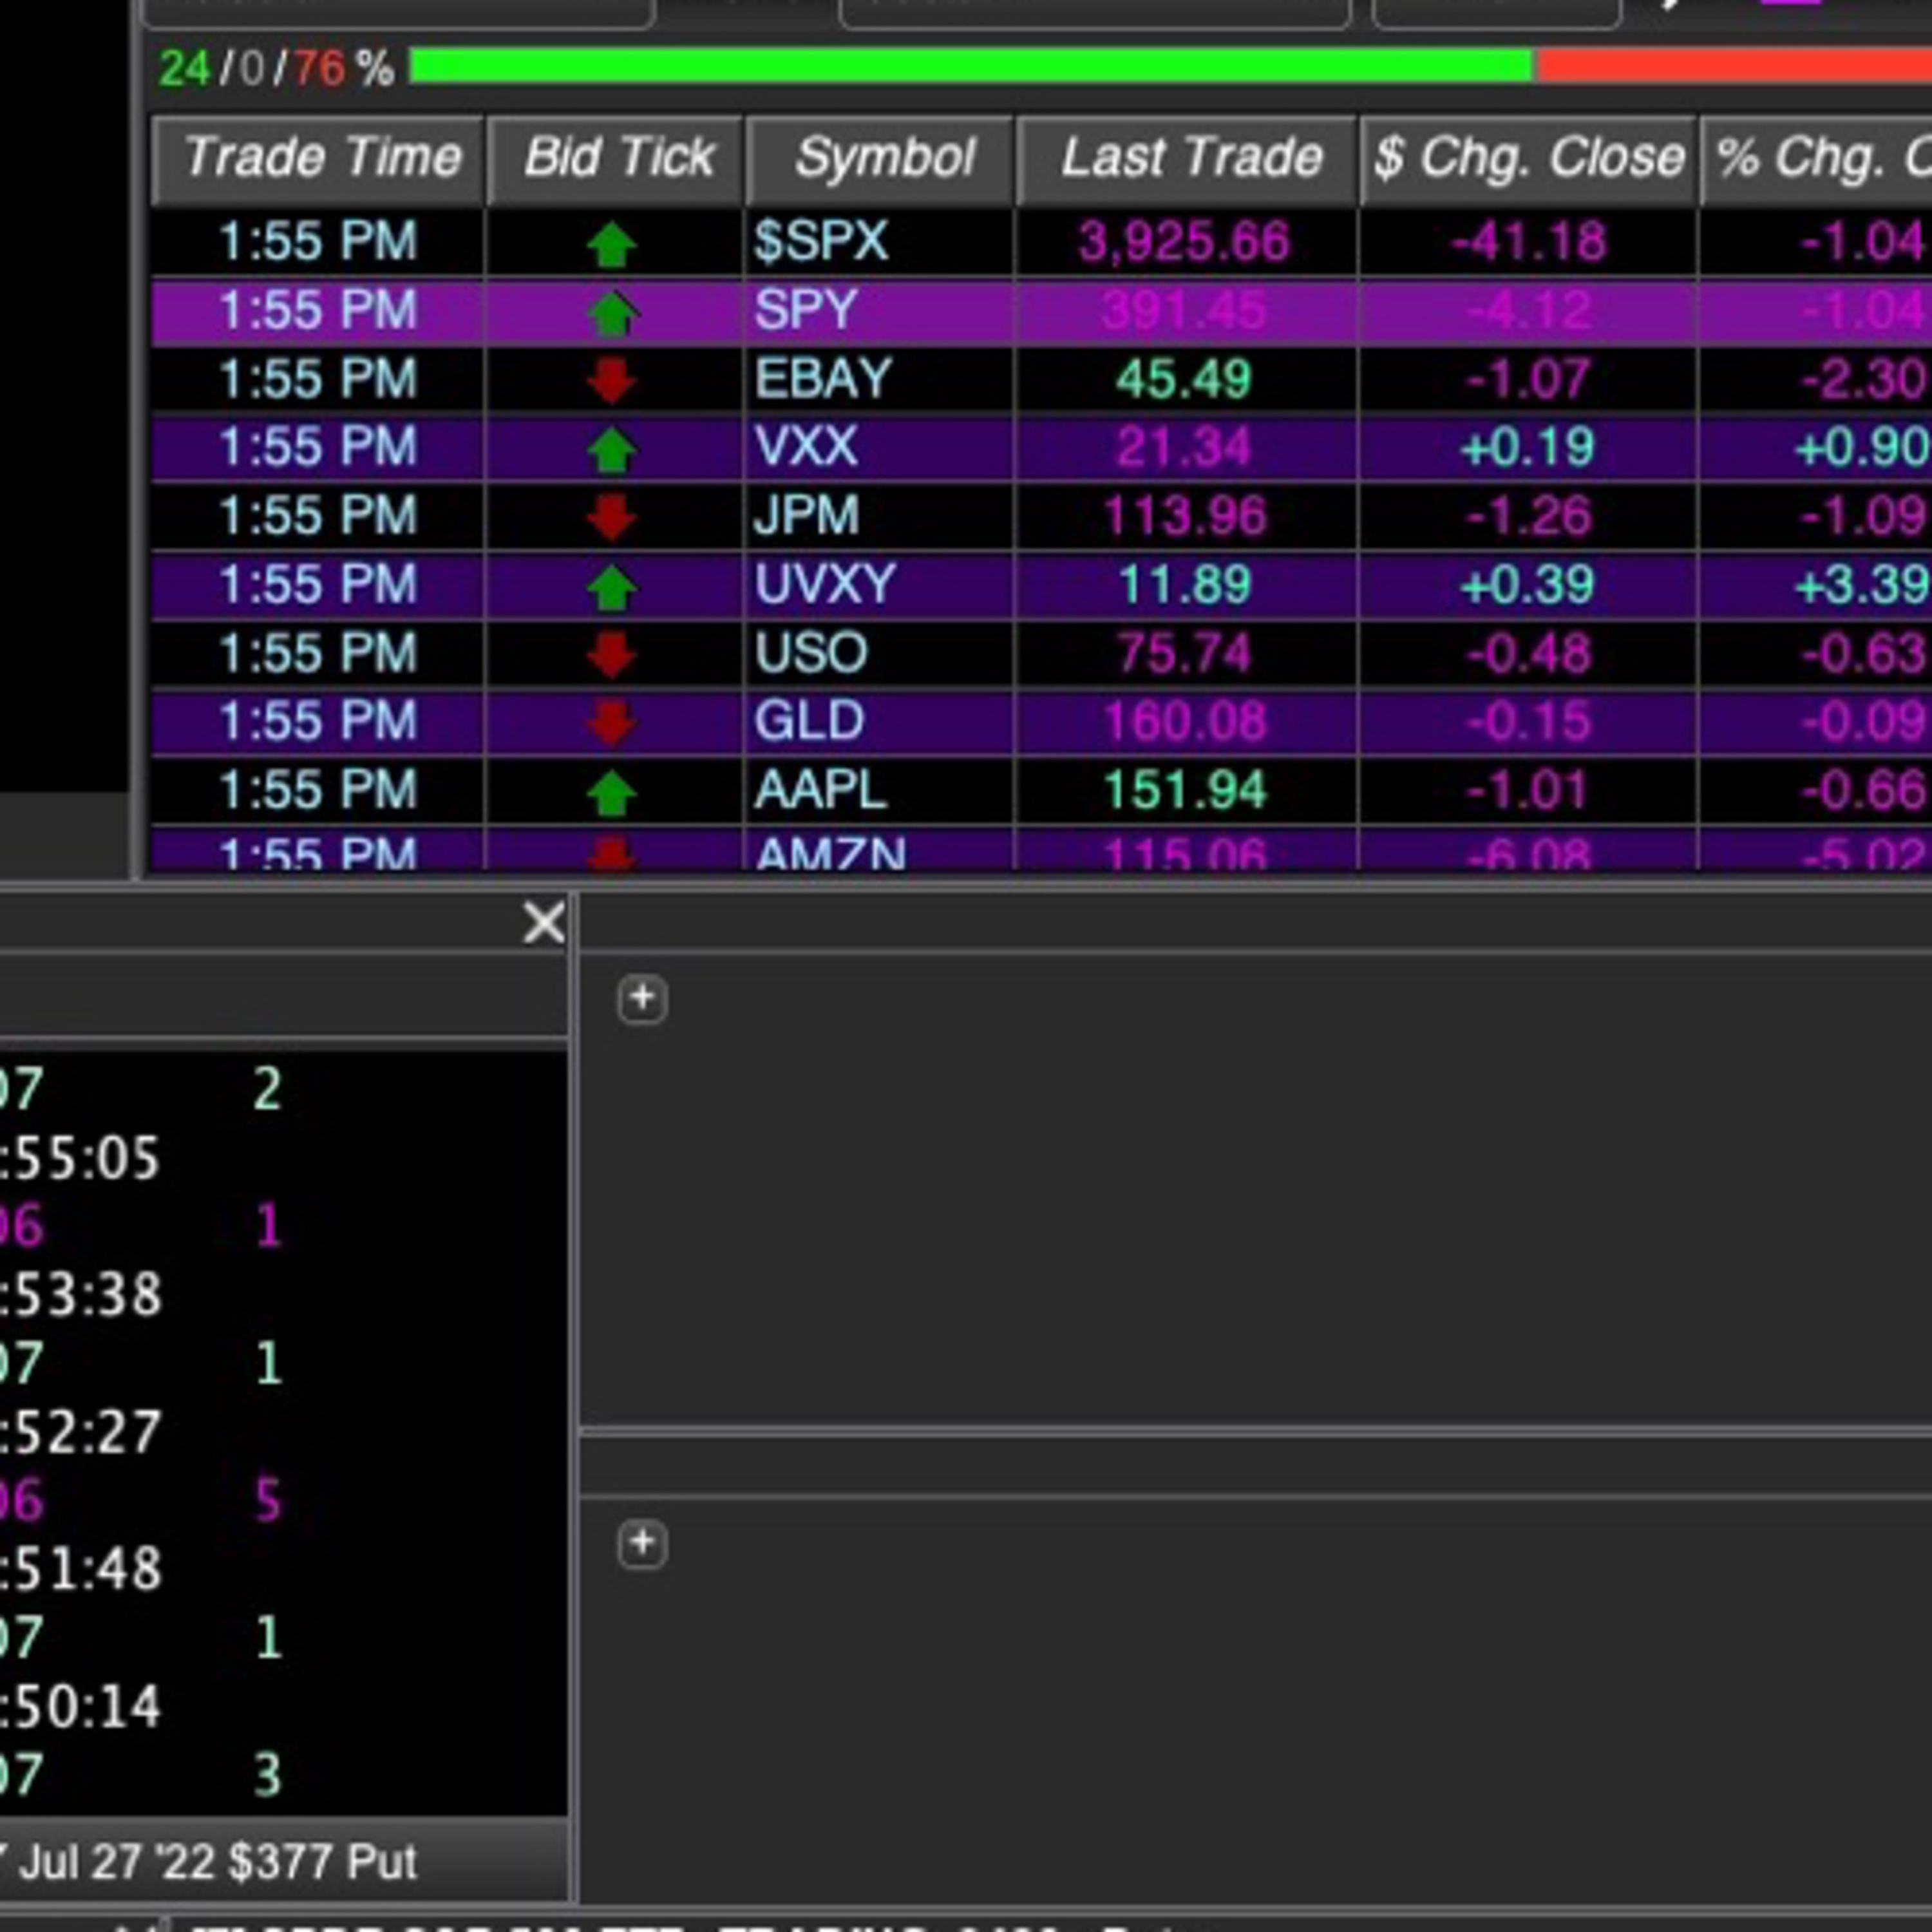Image resolution: width=1932 pixels, height=1932 pixels.
Task: Click the :52:27 time and sales entry
Action: [80, 1432]
